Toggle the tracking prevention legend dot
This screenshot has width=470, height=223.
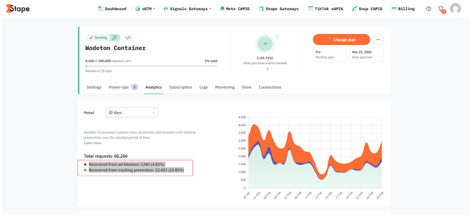point(85,170)
